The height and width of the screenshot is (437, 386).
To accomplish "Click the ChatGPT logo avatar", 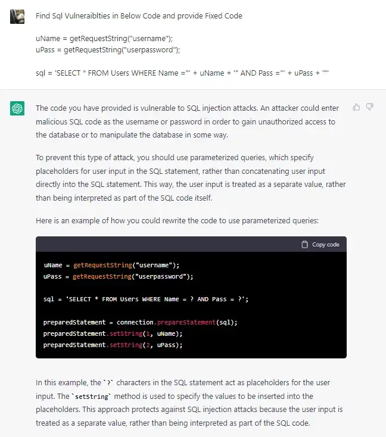I will 17,108.
